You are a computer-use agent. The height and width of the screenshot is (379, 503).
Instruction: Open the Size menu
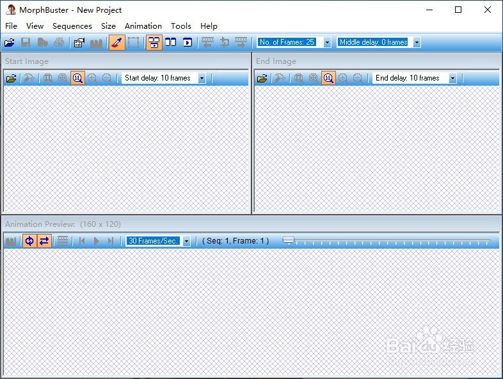pos(108,26)
